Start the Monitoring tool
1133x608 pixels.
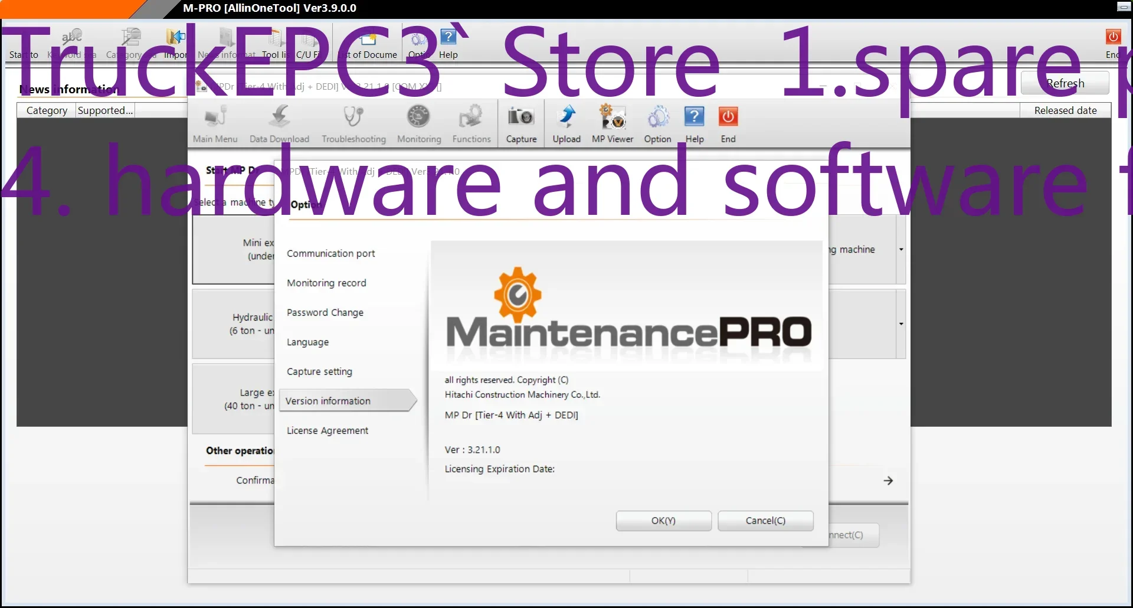tap(418, 122)
